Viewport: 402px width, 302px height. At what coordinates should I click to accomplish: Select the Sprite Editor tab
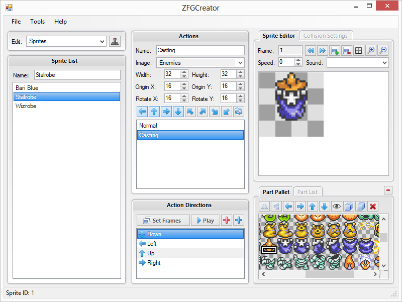(279, 36)
